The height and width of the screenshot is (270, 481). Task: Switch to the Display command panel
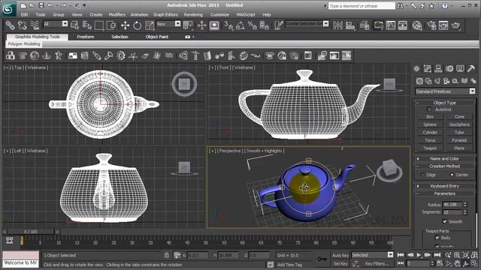(x=460, y=68)
